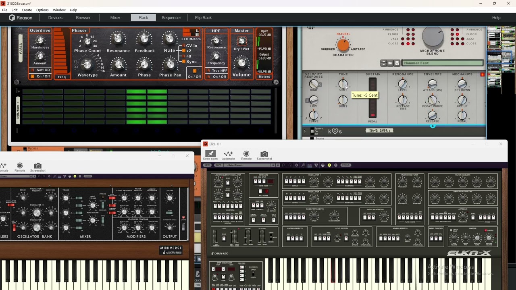
Task: Open Elka-X help question mark icon
Action: click(335, 165)
